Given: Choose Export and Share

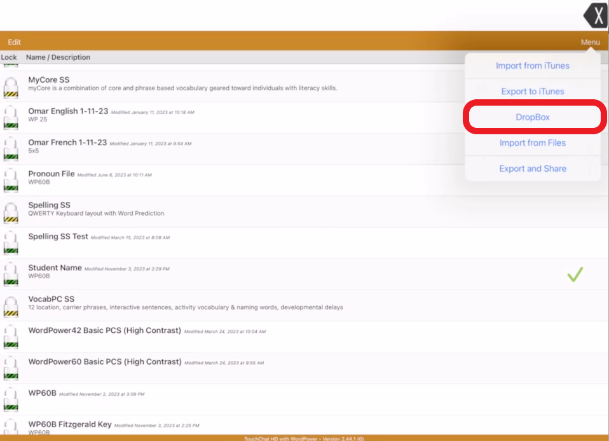Looking at the screenshot, I should click(533, 169).
